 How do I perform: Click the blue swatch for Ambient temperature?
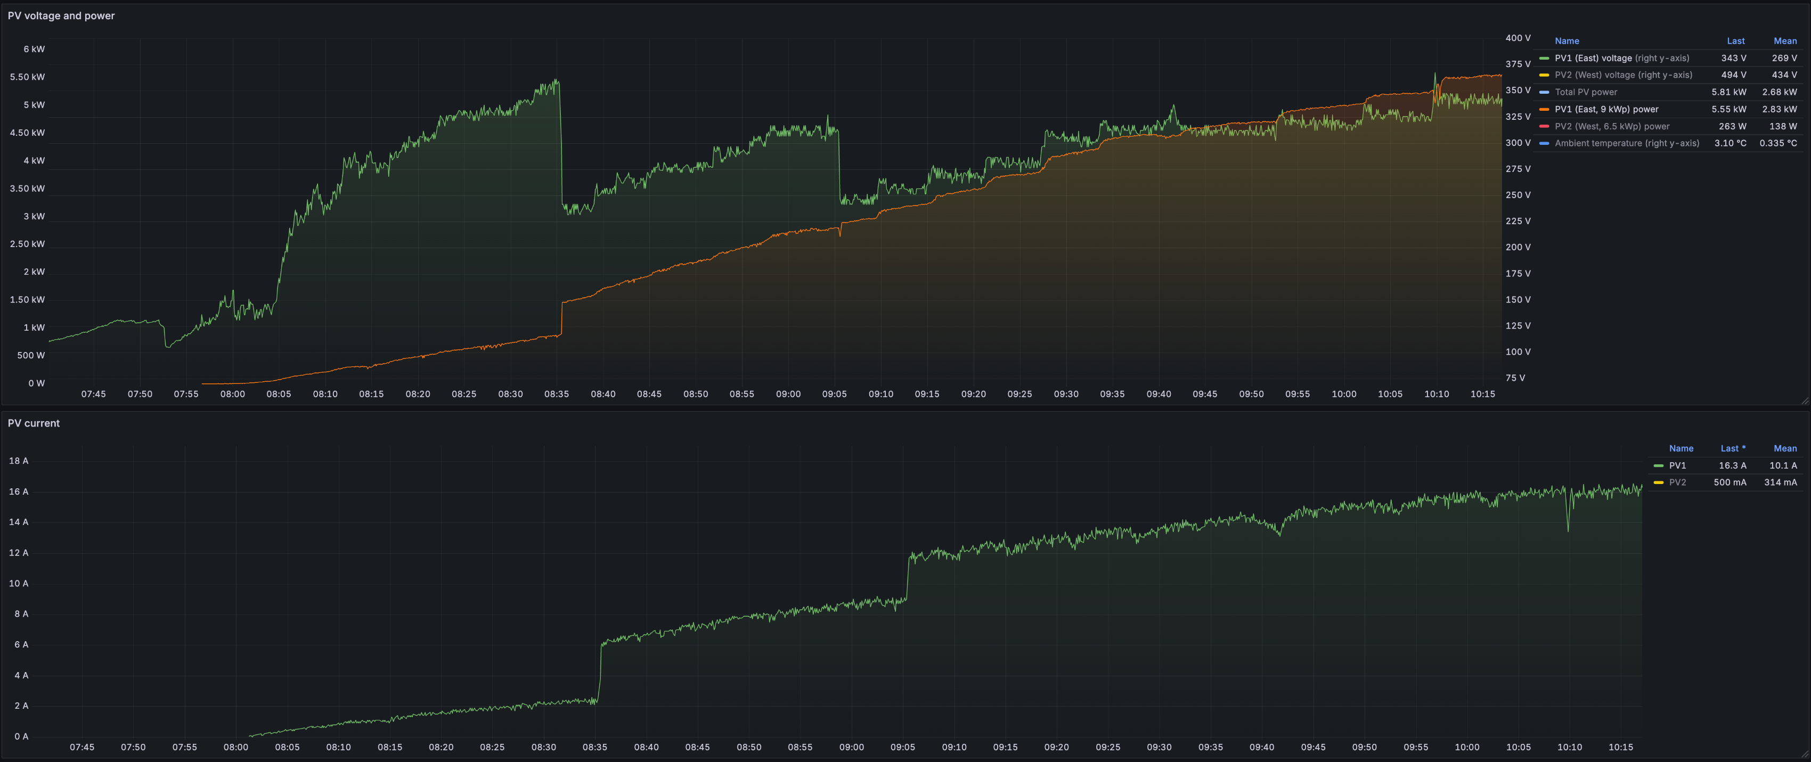(x=1544, y=143)
